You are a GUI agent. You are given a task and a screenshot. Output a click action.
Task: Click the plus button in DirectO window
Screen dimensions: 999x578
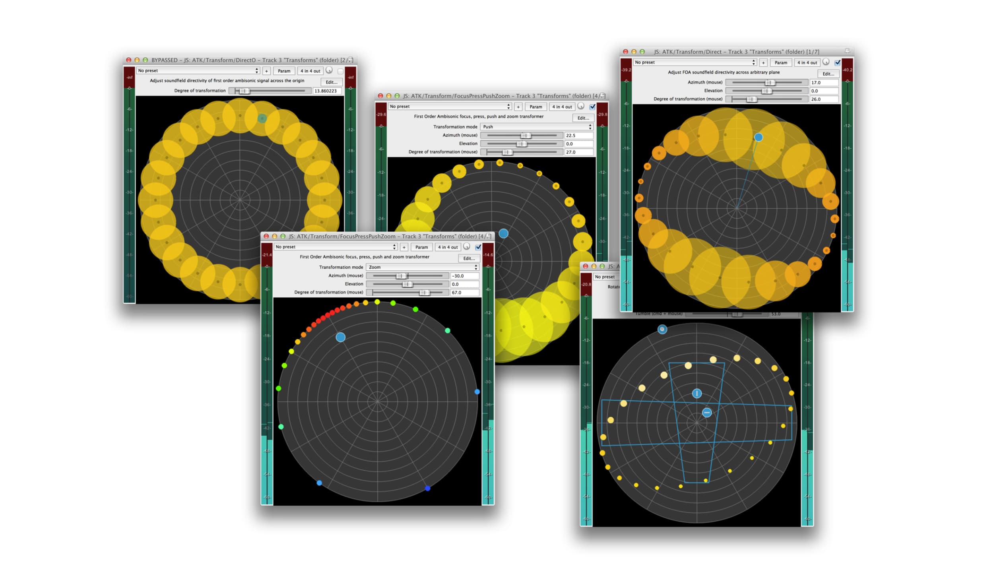click(x=267, y=71)
